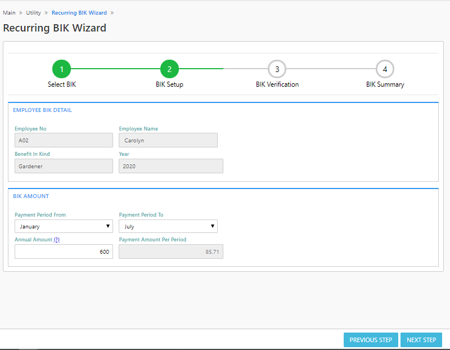
Task: Click Recurring BIK Wizard breadcrumb link
Action: coord(79,12)
